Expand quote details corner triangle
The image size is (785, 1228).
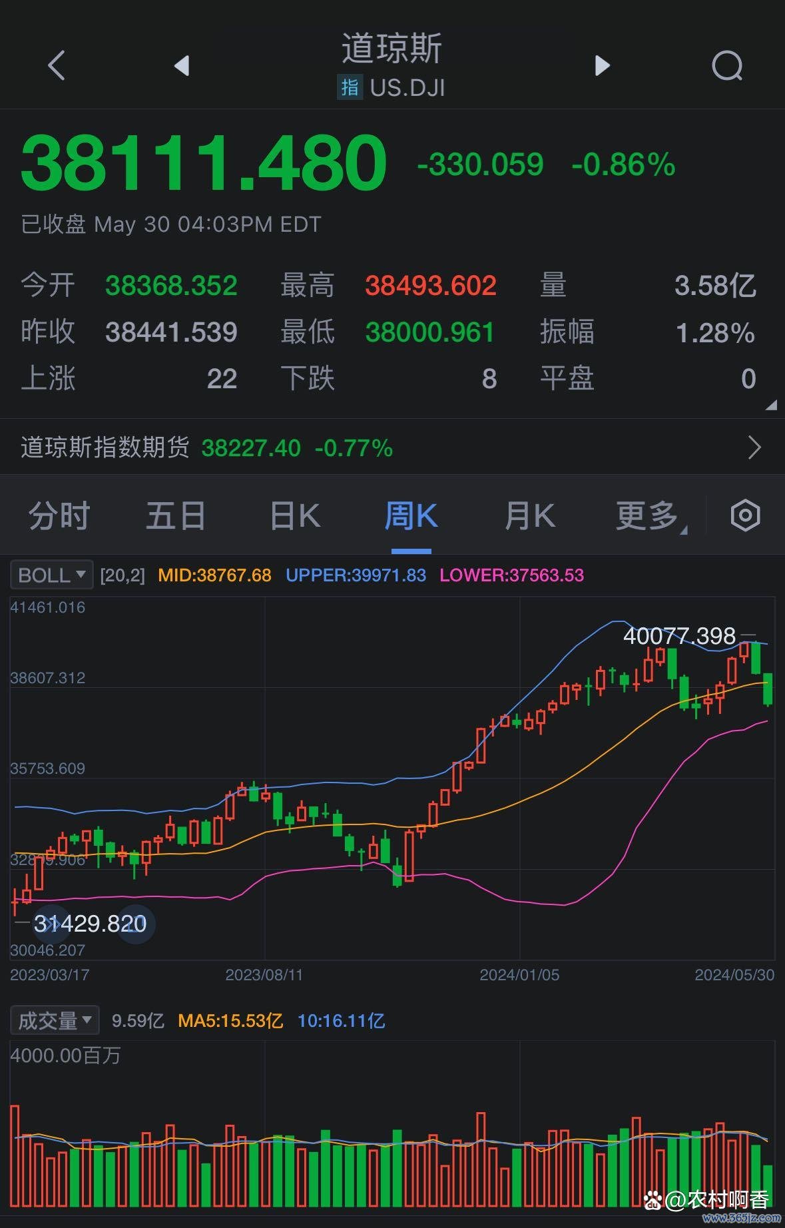pyautogui.click(x=771, y=404)
